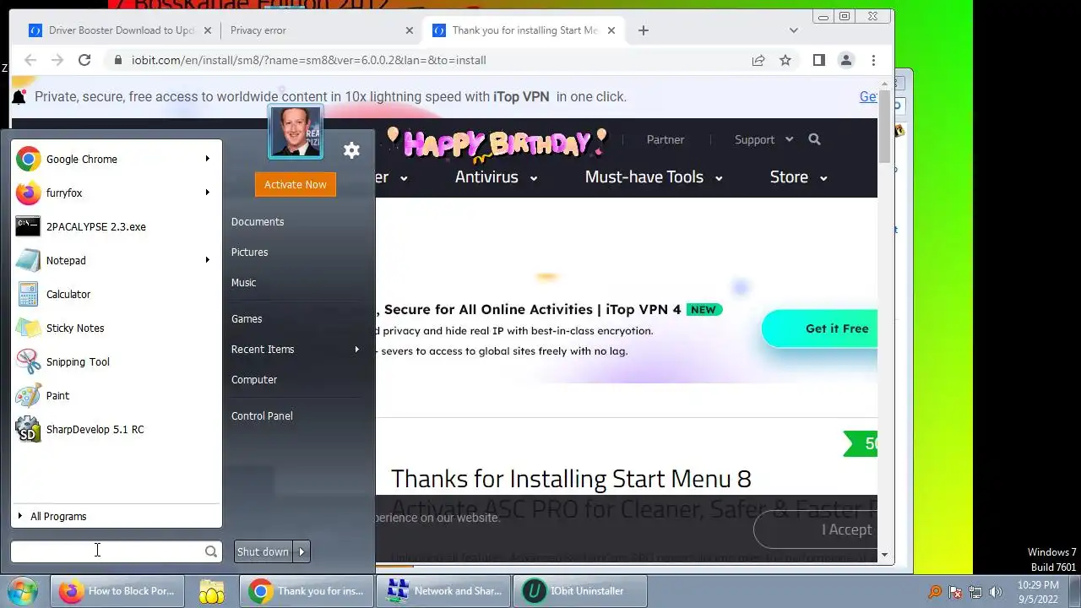Open the folder icon on taskbar
This screenshot has width=1081, height=608.
pyautogui.click(x=211, y=591)
